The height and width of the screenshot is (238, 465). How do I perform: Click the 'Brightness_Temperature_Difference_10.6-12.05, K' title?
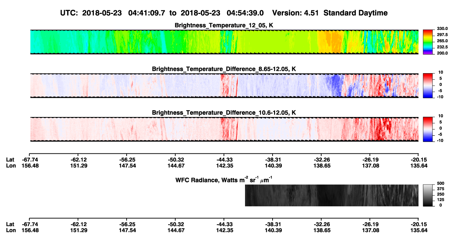(224, 113)
